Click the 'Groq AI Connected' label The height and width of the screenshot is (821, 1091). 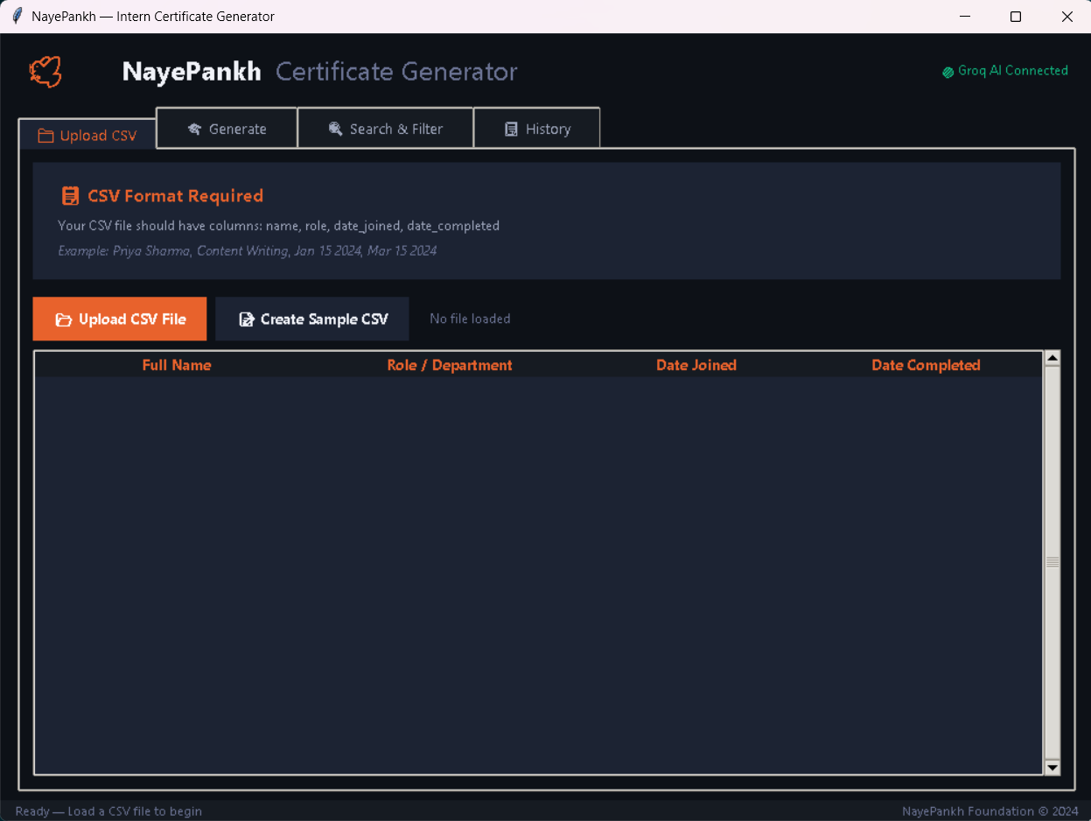[x=1012, y=71]
